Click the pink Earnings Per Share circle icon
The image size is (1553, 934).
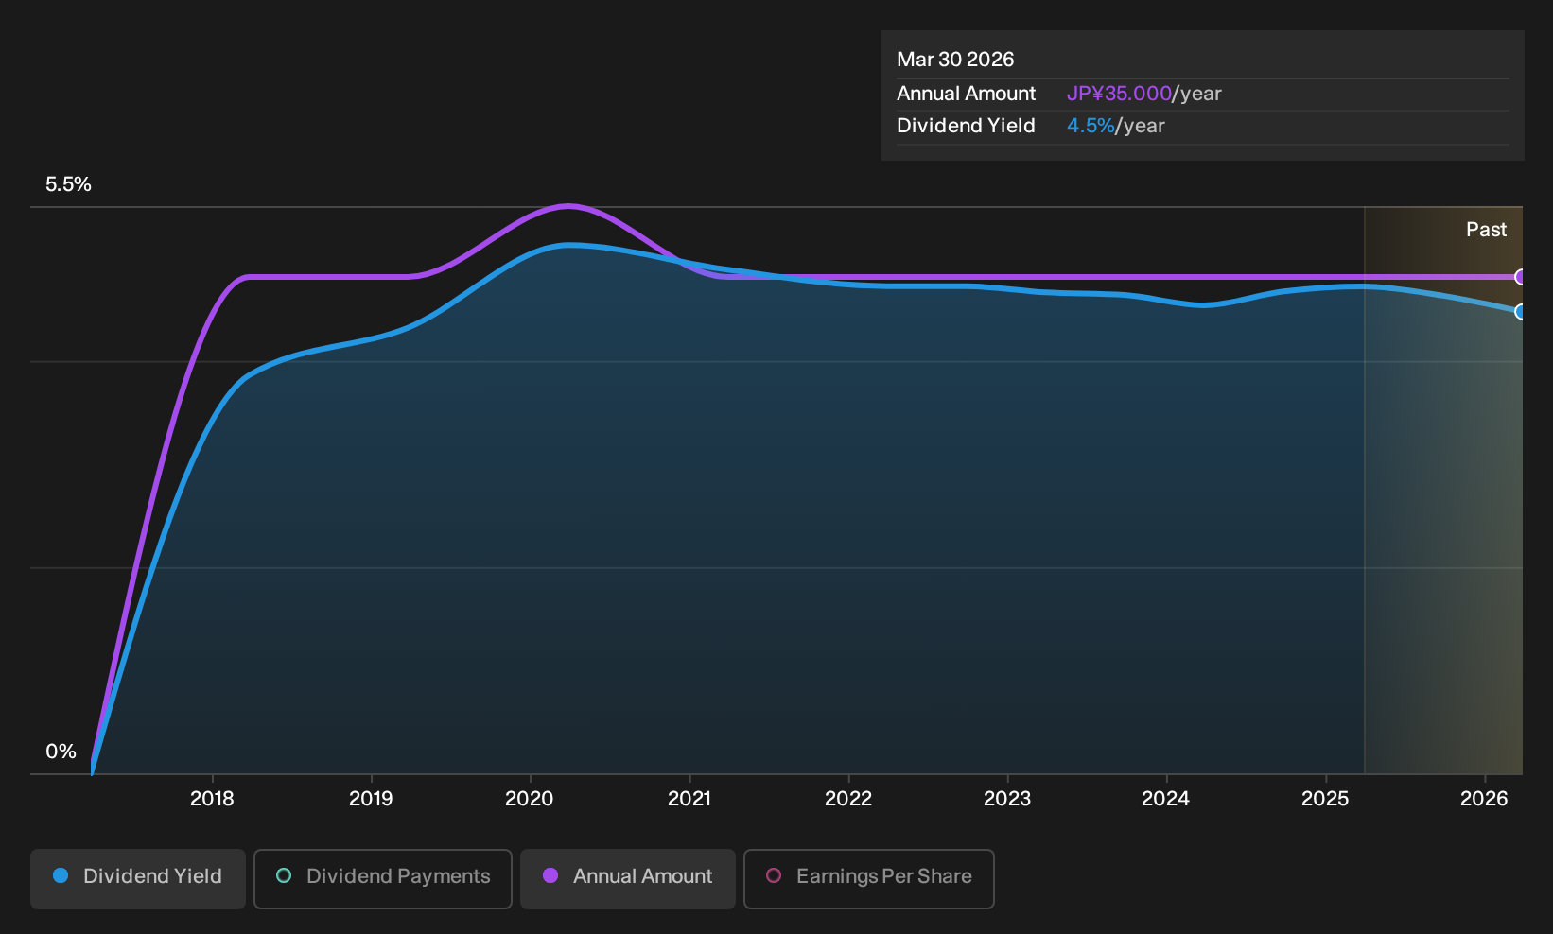point(774,875)
